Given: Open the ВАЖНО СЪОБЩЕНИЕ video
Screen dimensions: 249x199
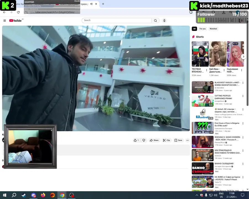Looking at the screenshot, I should click(x=203, y=168).
